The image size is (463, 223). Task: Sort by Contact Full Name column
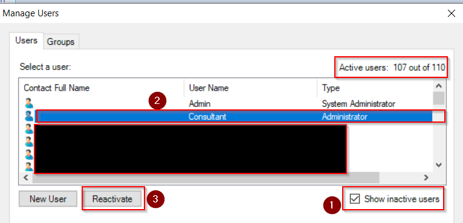pos(102,88)
